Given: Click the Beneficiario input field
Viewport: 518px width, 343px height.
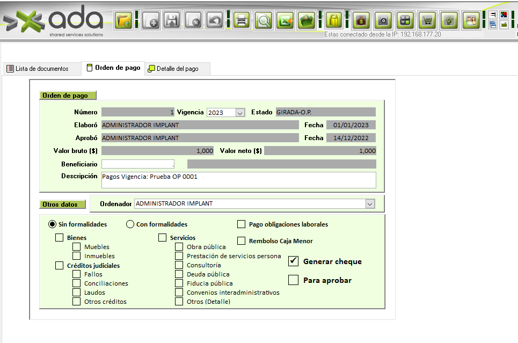Looking at the screenshot, I should tap(138, 164).
